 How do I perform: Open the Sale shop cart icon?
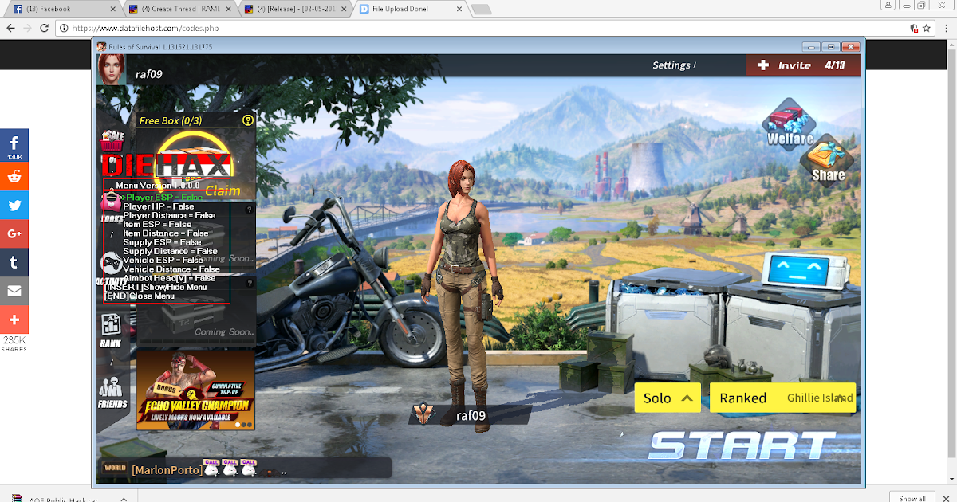(x=112, y=141)
